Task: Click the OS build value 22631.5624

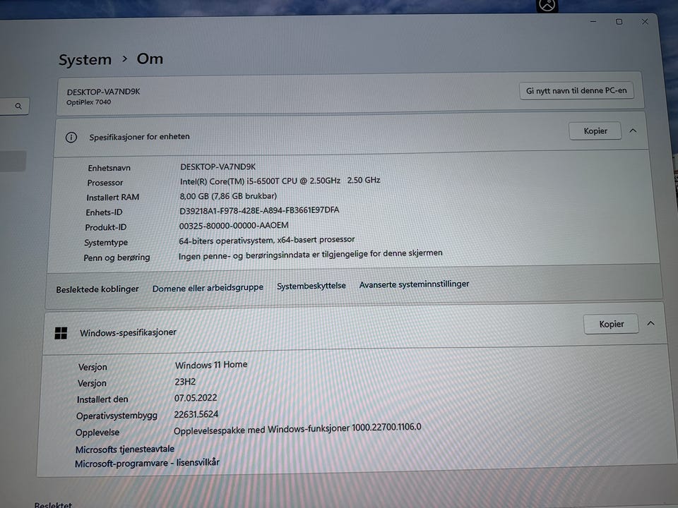Action: (196, 414)
